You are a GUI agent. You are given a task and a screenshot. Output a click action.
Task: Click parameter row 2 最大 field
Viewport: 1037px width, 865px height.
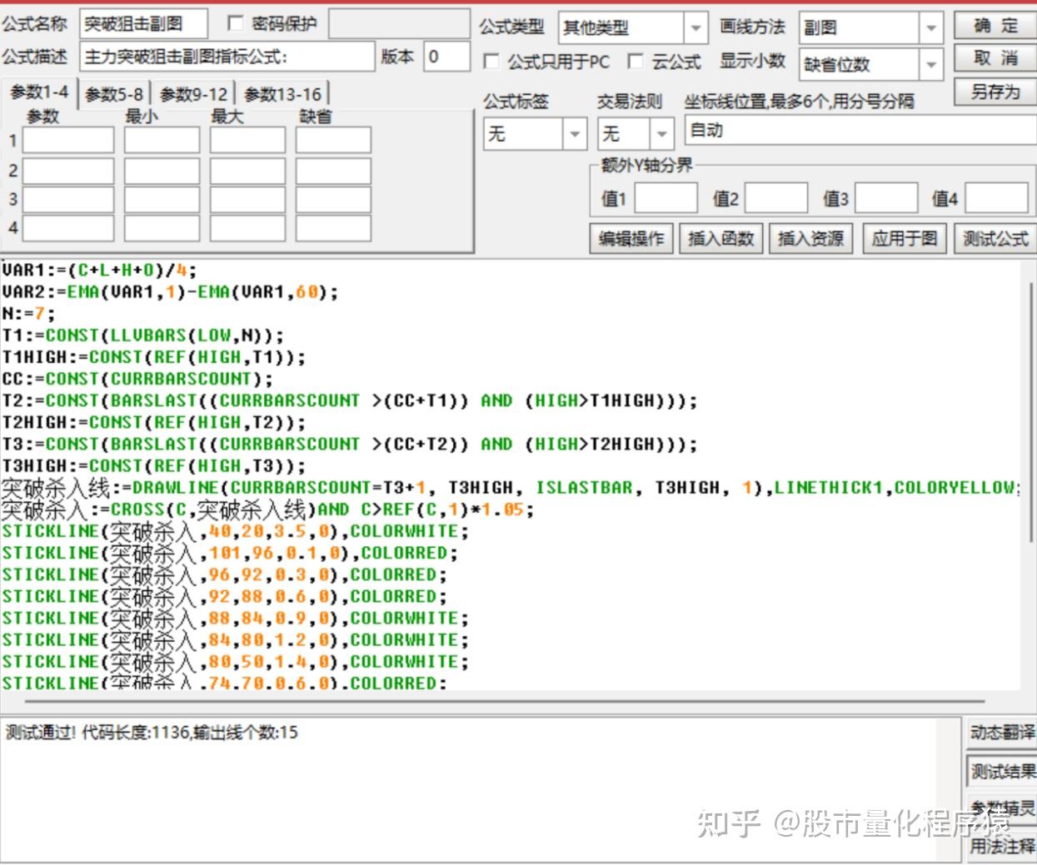click(x=247, y=171)
